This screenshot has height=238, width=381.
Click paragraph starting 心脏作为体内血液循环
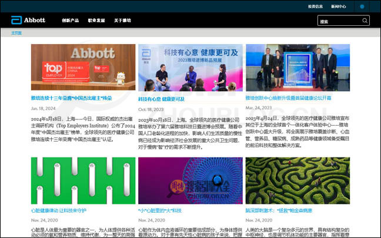(190, 232)
